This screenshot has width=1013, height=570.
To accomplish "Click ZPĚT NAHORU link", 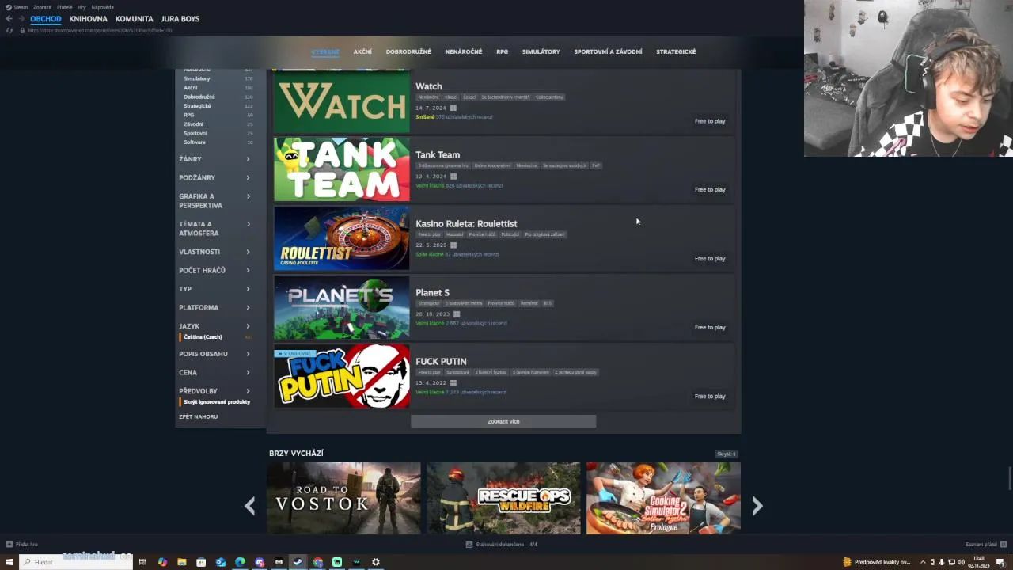I will 198,416.
